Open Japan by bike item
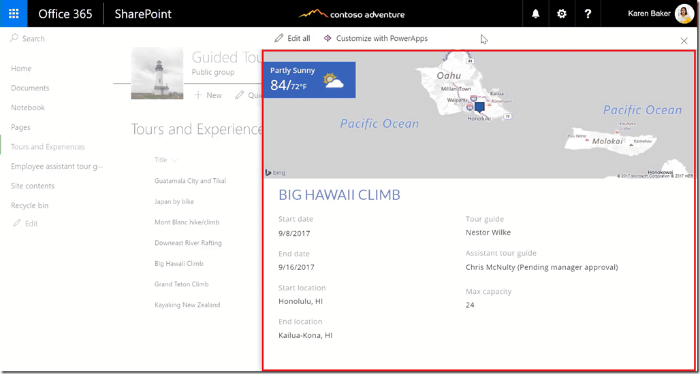Viewport: 700px width, 374px height. pyautogui.click(x=174, y=201)
